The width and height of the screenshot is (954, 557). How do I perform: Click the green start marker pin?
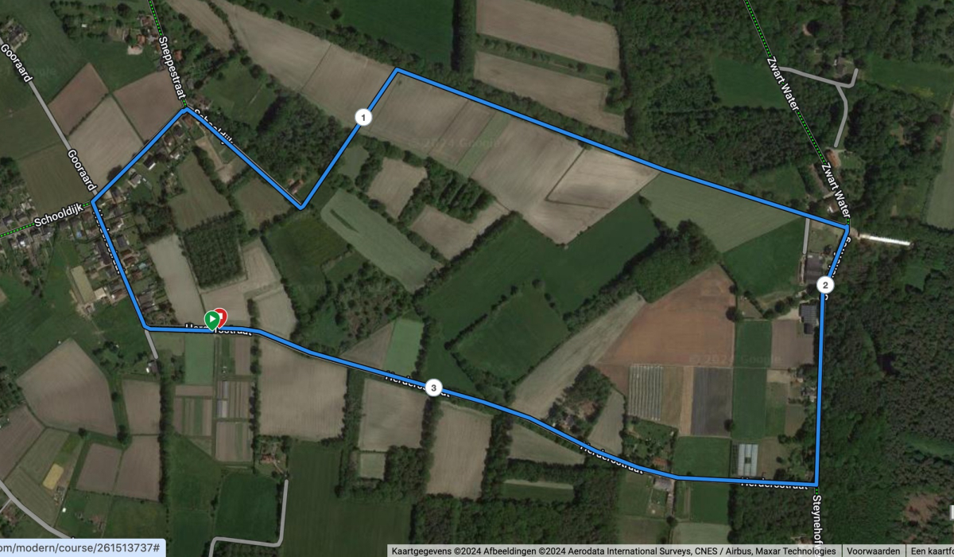pos(211,319)
